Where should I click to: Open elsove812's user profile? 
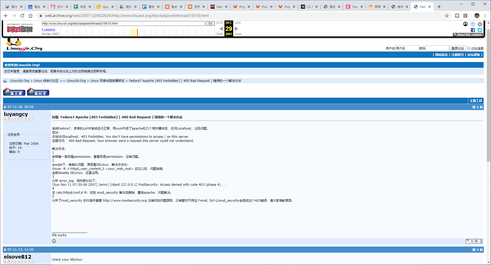pos(17,257)
